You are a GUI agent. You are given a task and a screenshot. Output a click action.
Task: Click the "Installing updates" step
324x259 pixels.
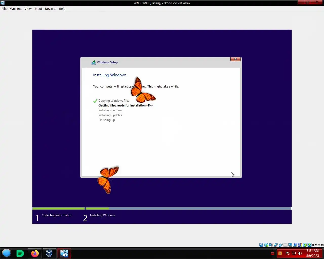(x=110, y=115)
